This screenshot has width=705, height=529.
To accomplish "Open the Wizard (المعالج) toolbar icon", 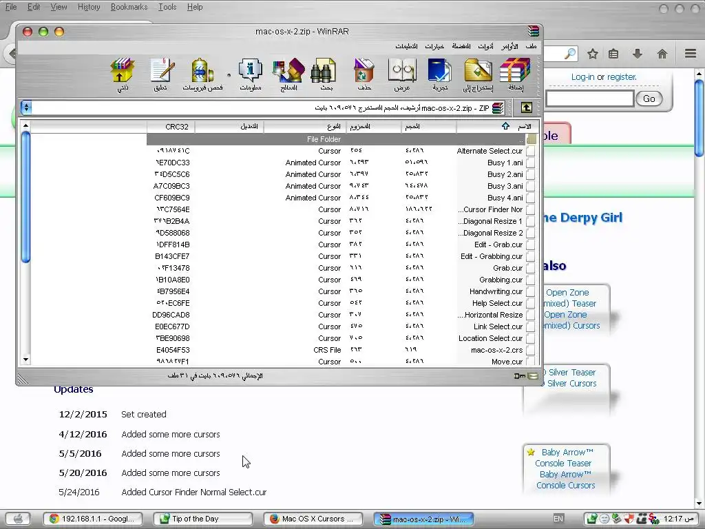I will pyautogui.click(x=288, y=74).
